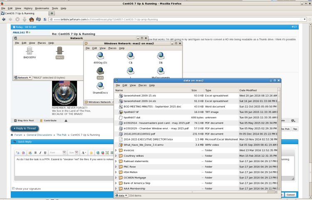Click Underline in Quick Reply editor
The image size is (312, 200).
(x=45, y=153)
